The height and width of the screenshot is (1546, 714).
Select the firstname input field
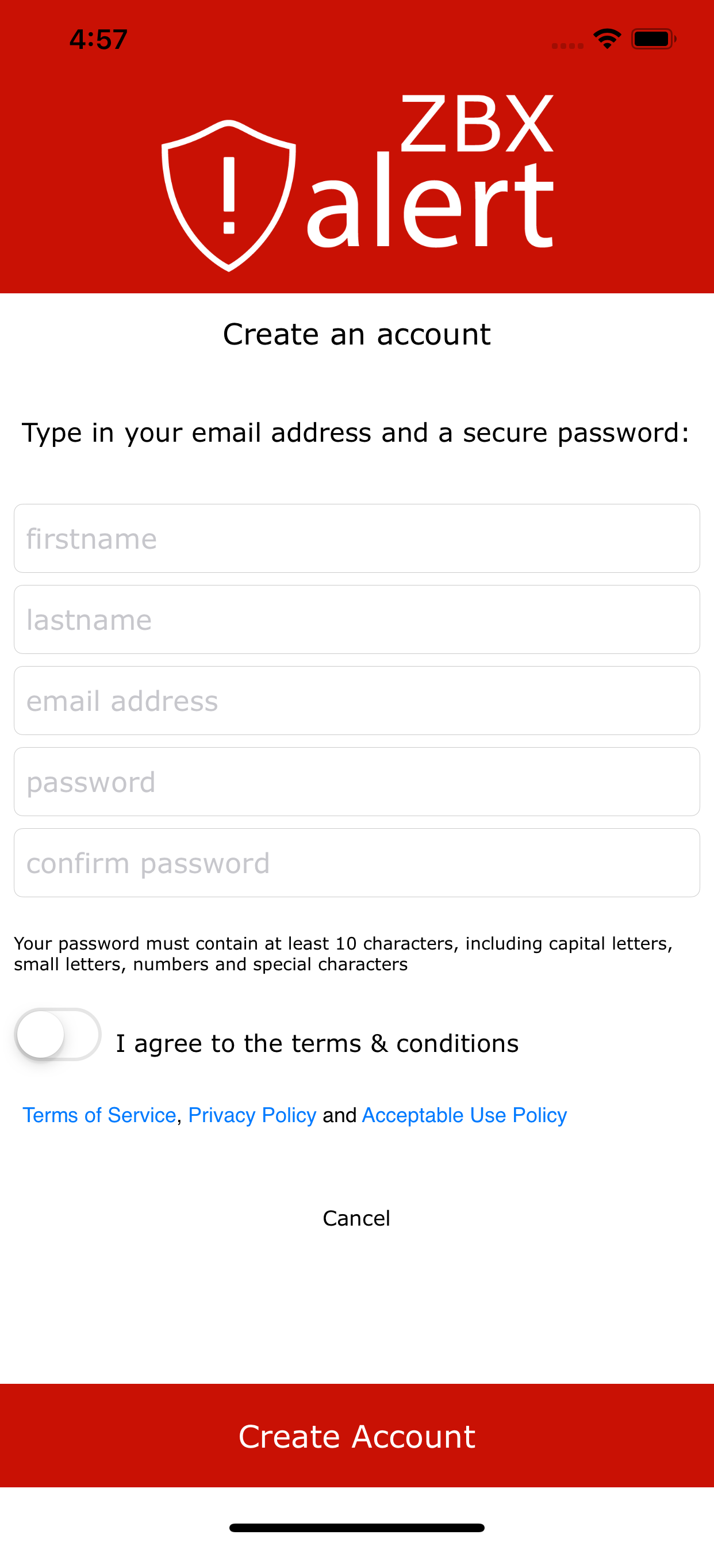[357, 538]
